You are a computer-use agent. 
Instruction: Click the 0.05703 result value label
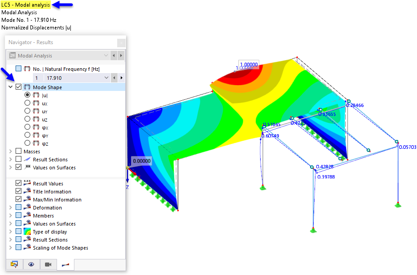(x=408, y=147)
